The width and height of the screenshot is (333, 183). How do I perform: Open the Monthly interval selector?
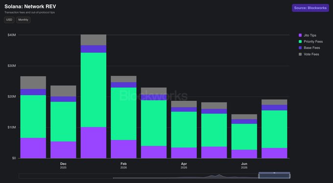click(23, 20)
